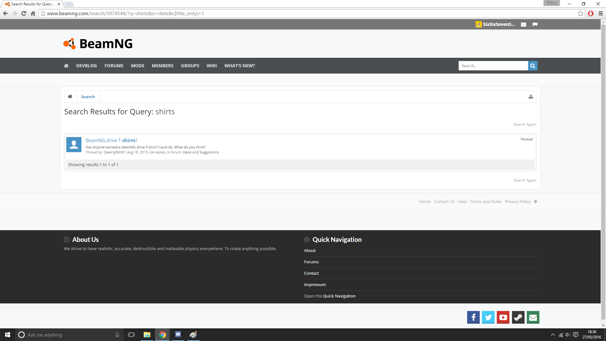Click the volume icon in tray
The width and height of the screenshot is (606, 341).
pos(568,335)
